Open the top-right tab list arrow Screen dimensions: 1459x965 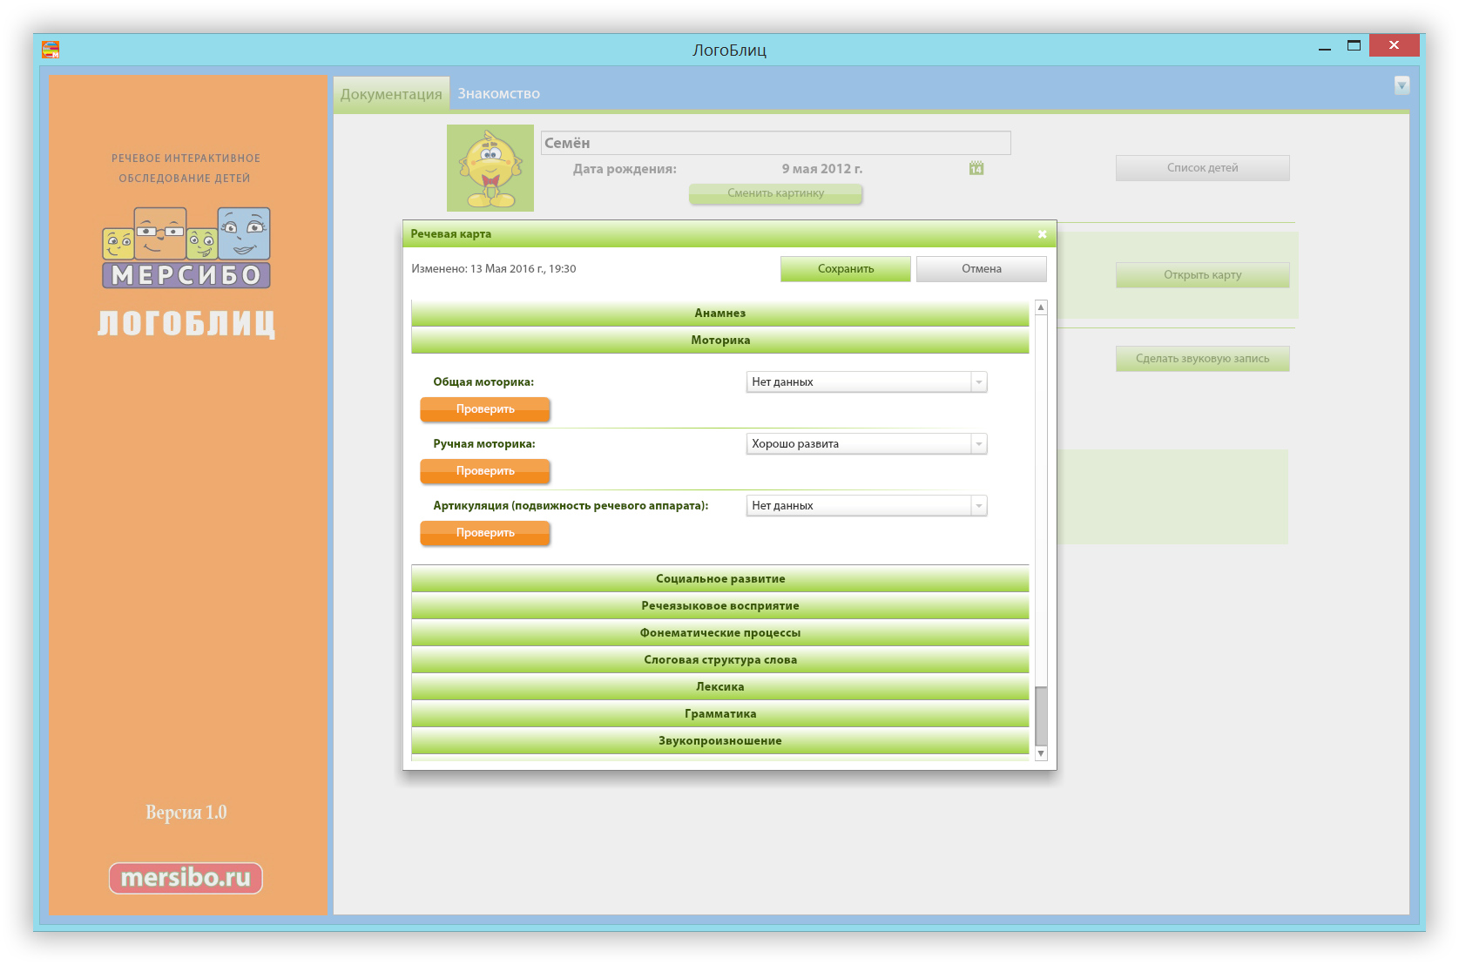point(1402,85)
